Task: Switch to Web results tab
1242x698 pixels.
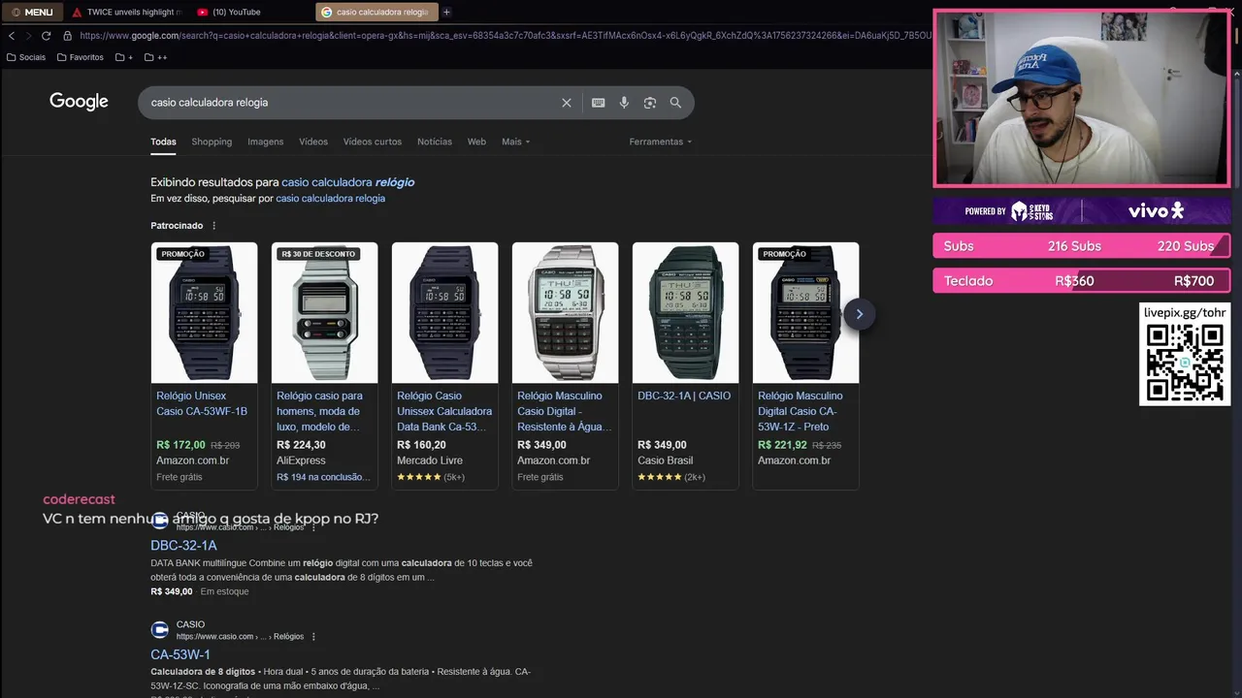Action: [x=476, y=142]
